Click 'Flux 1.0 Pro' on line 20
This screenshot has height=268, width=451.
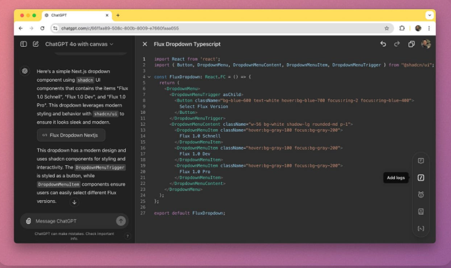pyautogui.click(x=195, y=172)
